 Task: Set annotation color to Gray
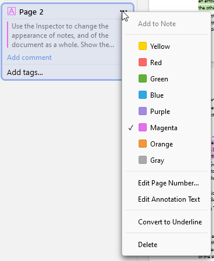pyautogui.click(x=166, y=160)
